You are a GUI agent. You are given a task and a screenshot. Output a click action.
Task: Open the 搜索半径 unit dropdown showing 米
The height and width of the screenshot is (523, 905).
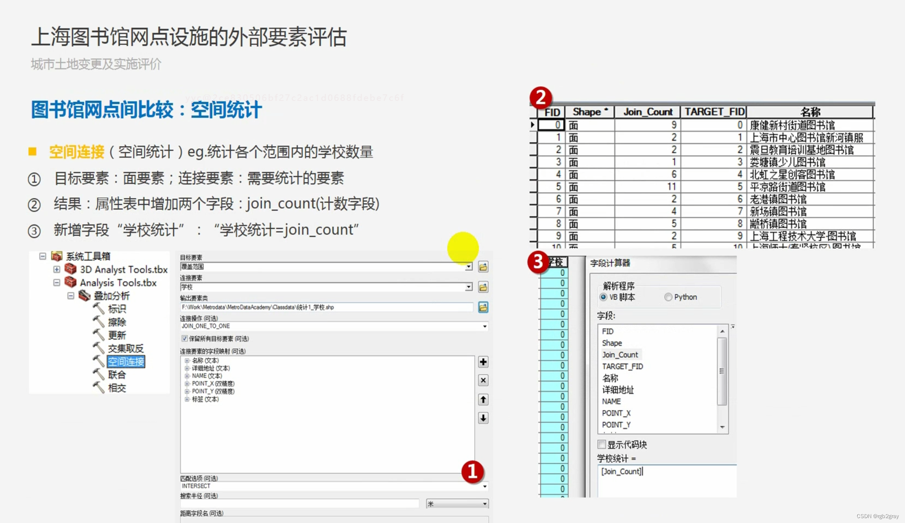(485, 504)
